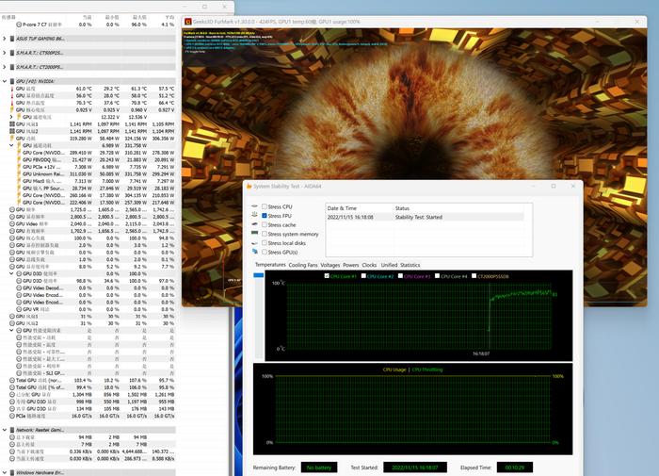Enable the Stress CPU checkbox
Viewport: 659px width, 476px height.
click(x=265, y=206)
